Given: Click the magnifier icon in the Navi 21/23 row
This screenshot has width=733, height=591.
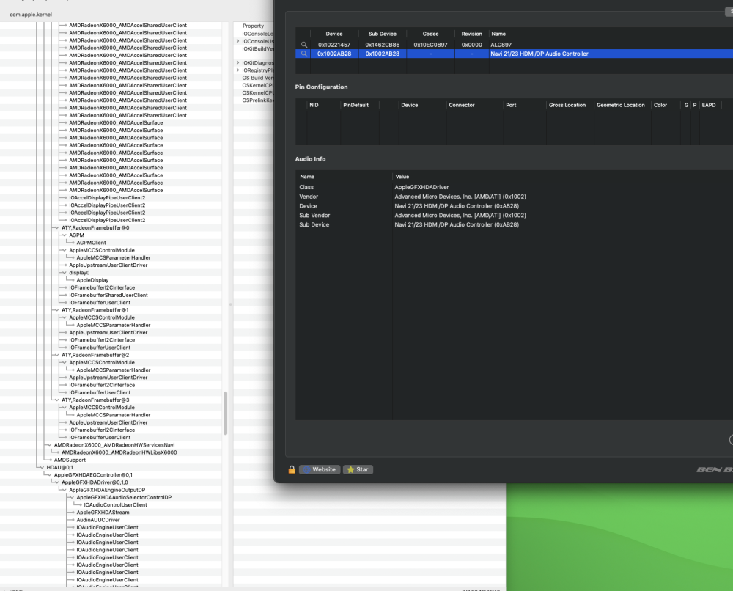Looking at the screenshot, I should click(304, 54).
